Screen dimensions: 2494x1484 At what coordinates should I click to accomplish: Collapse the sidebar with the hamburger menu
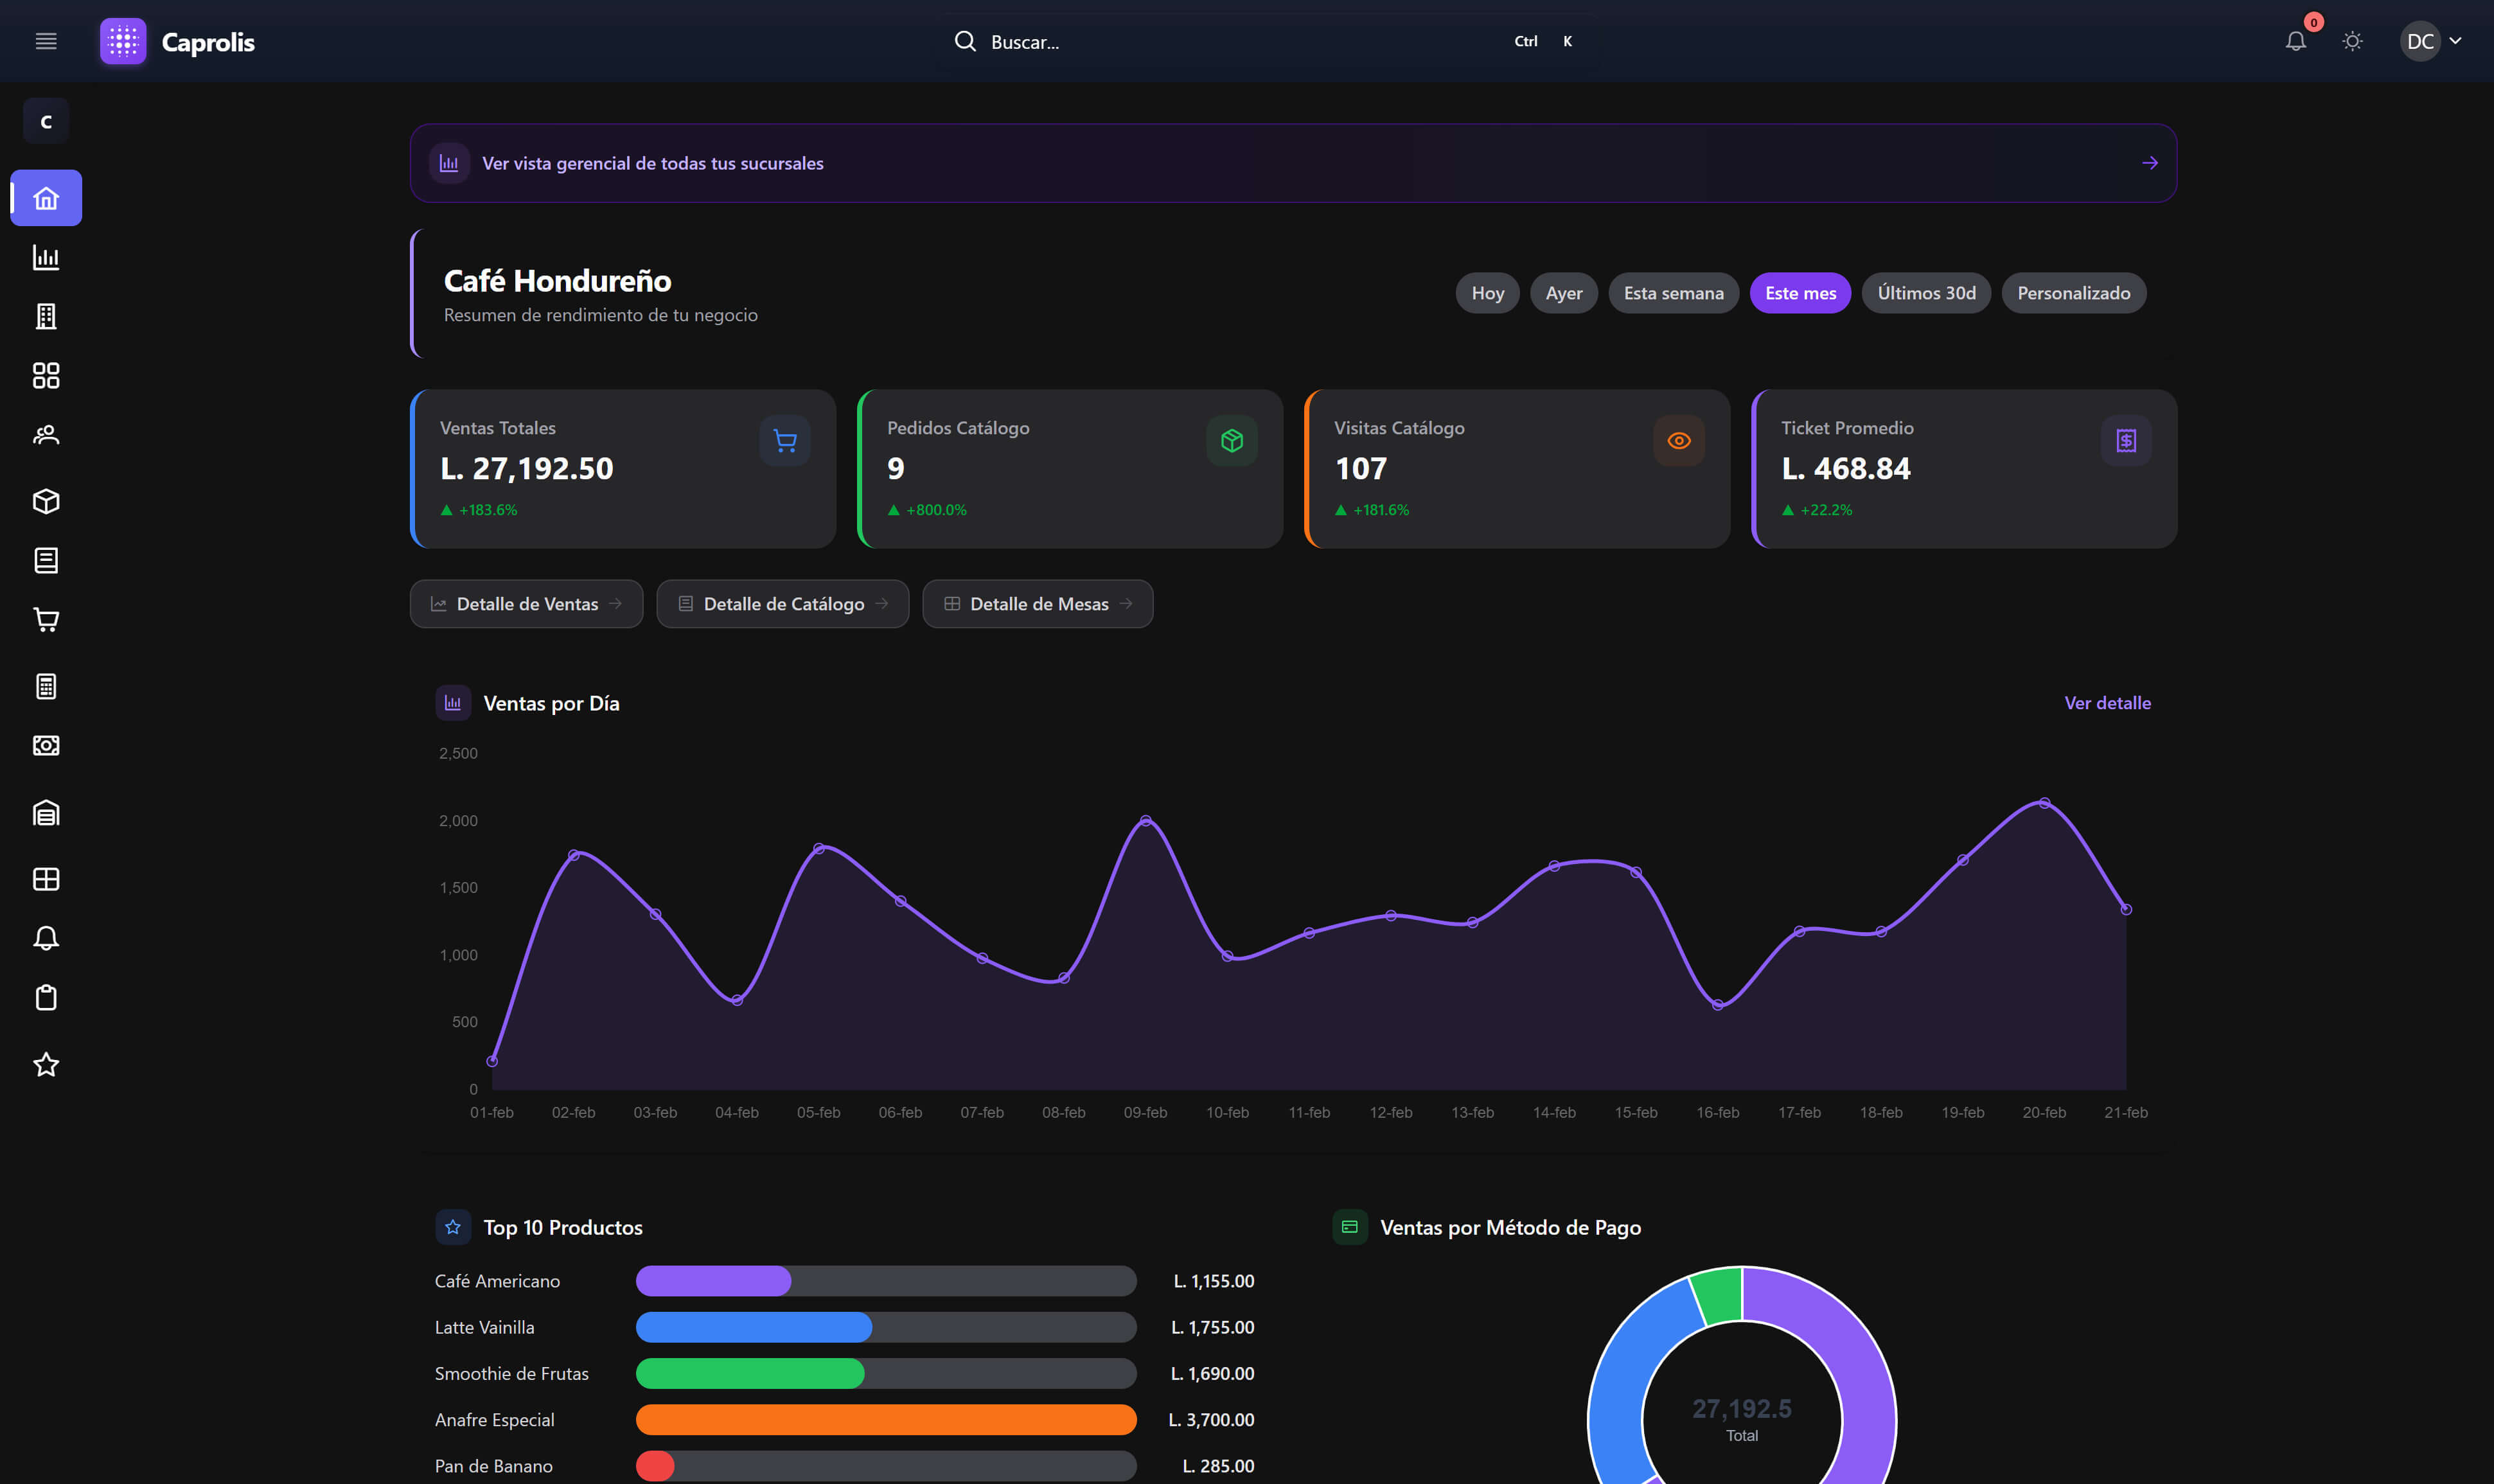pyautogui.click(x=46, y=41)
